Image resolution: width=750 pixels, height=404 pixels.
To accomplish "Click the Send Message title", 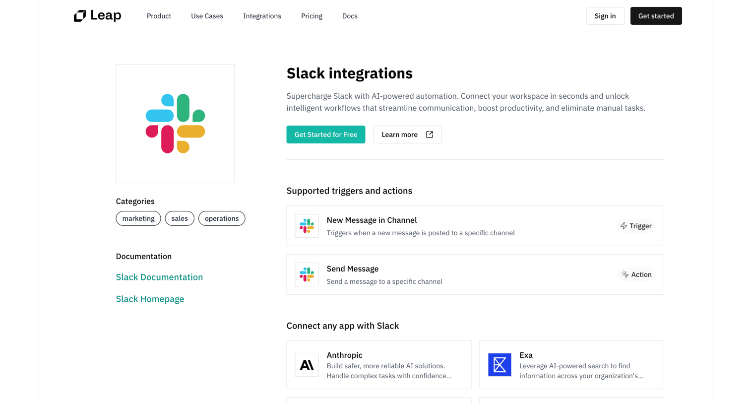I will tap(353, 269).
